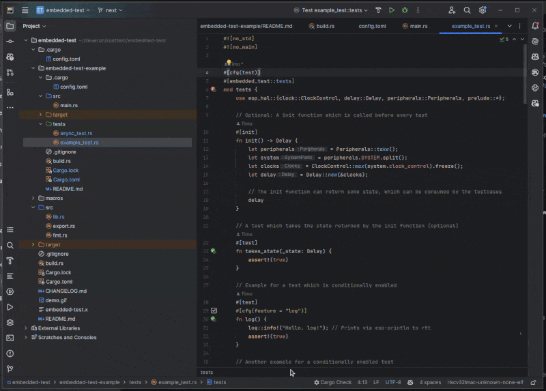The height and width of the screenshot is (391, 546).
Task: Build project with the hammer icon
Action: coord(377,10)
